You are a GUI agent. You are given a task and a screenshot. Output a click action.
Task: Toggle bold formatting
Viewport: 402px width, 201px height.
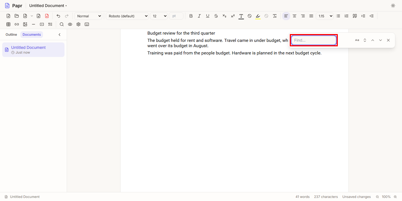click(191, 16)
